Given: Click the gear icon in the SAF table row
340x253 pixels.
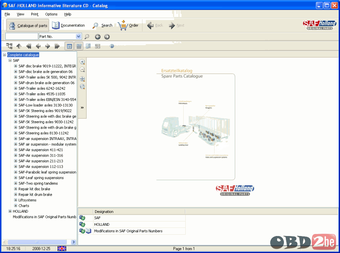Looking at the screenshot, I should (x=82, y=218).
